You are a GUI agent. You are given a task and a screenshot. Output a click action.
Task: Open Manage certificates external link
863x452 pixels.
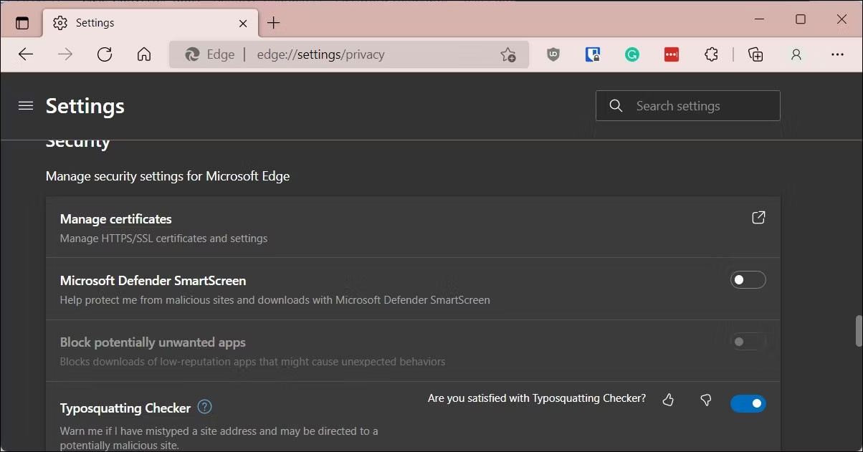point(758,217)
